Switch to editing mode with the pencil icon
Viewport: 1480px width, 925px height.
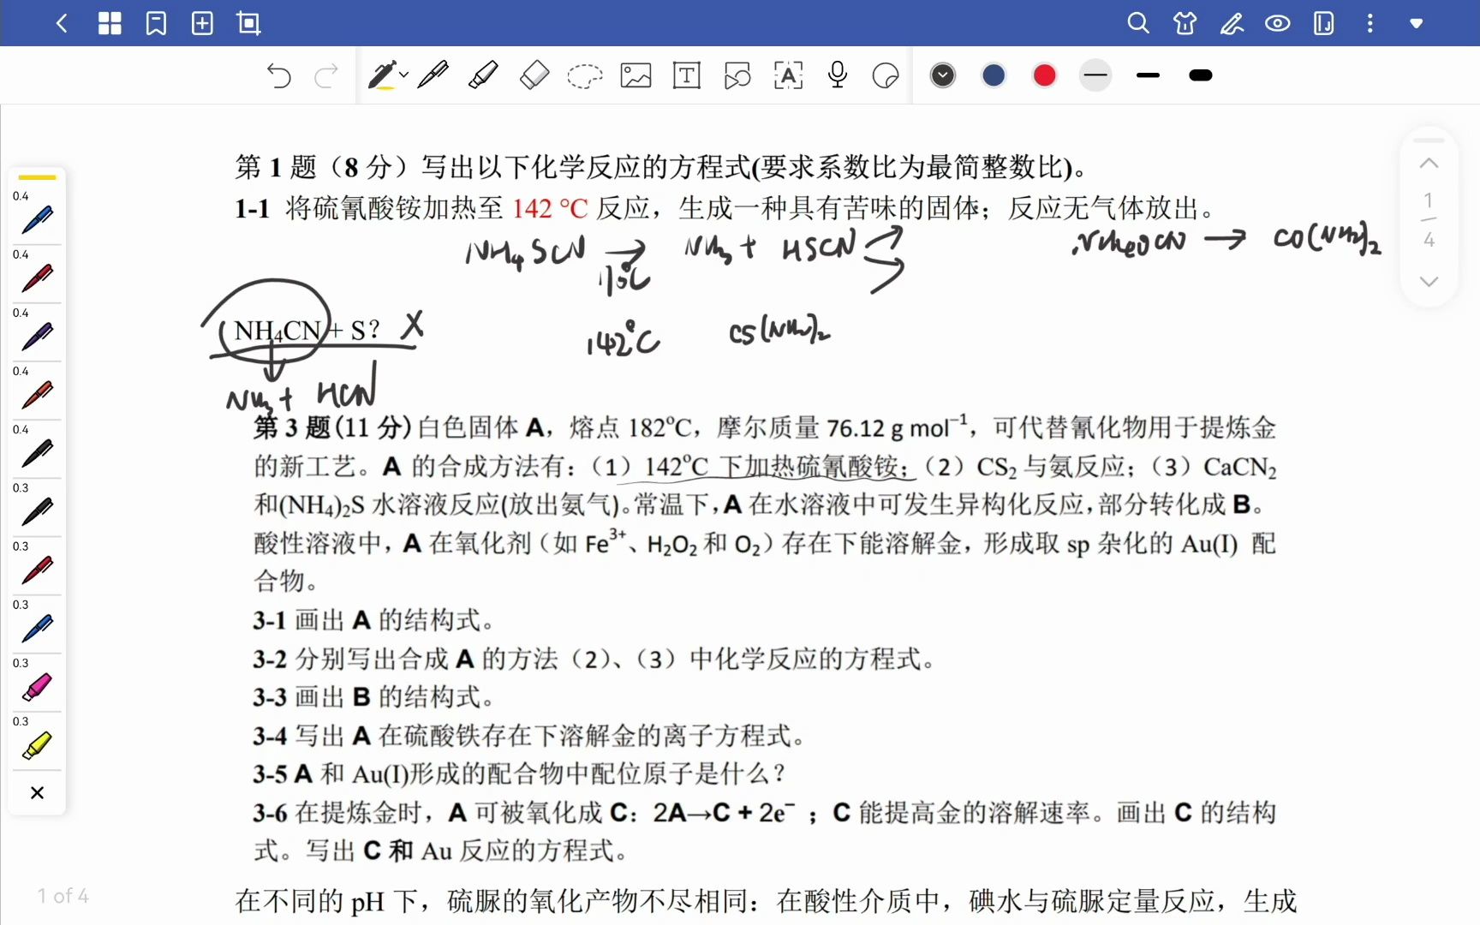click(x=1231, y=23)
